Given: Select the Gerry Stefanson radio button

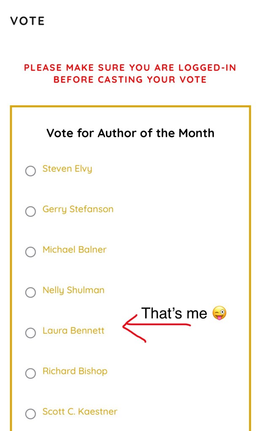Looking at the screenshot, I should pos(31,211).
